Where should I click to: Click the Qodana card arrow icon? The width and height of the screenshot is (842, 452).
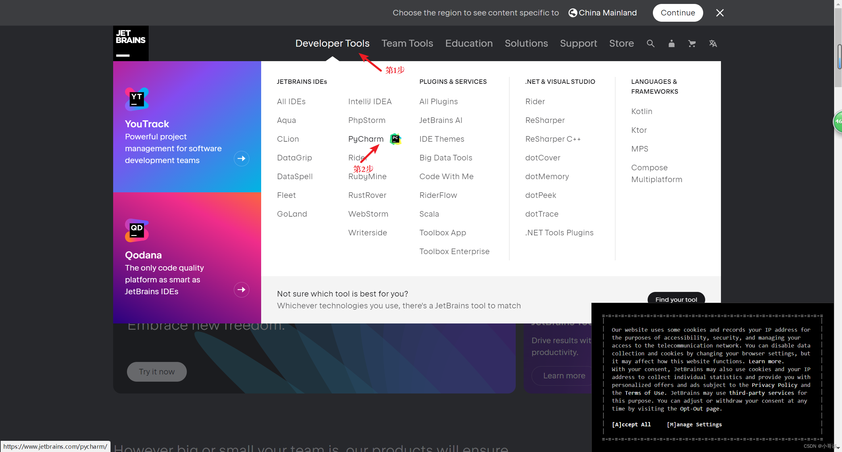(241, 290)
